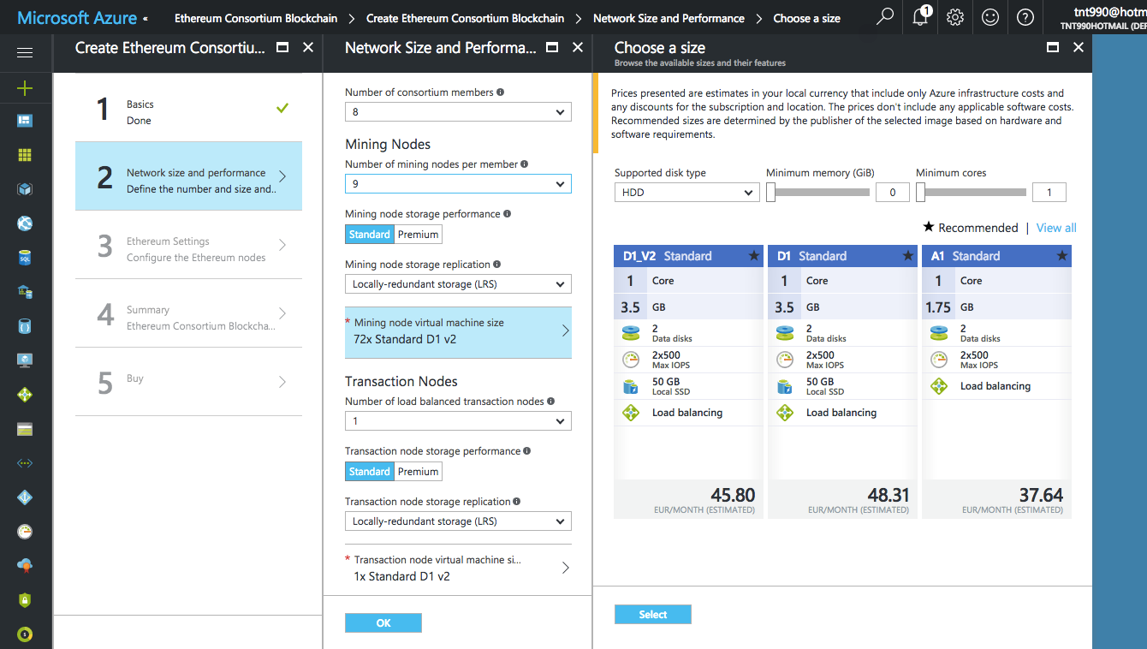
Task: Open the SQL databases sidebar icon
Action: click(x=25, y=258)
